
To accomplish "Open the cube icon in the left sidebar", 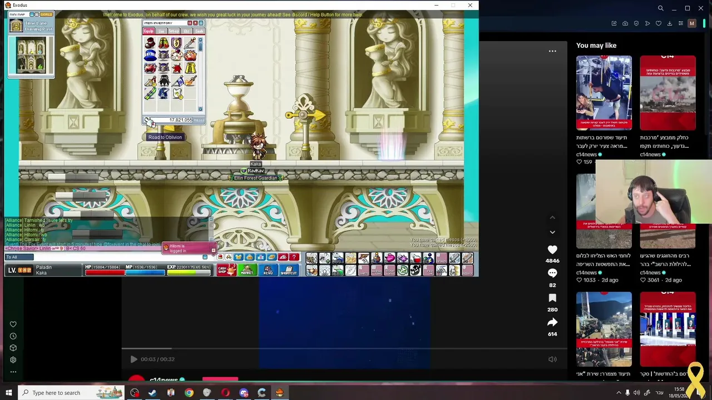I will coord(13,348).
